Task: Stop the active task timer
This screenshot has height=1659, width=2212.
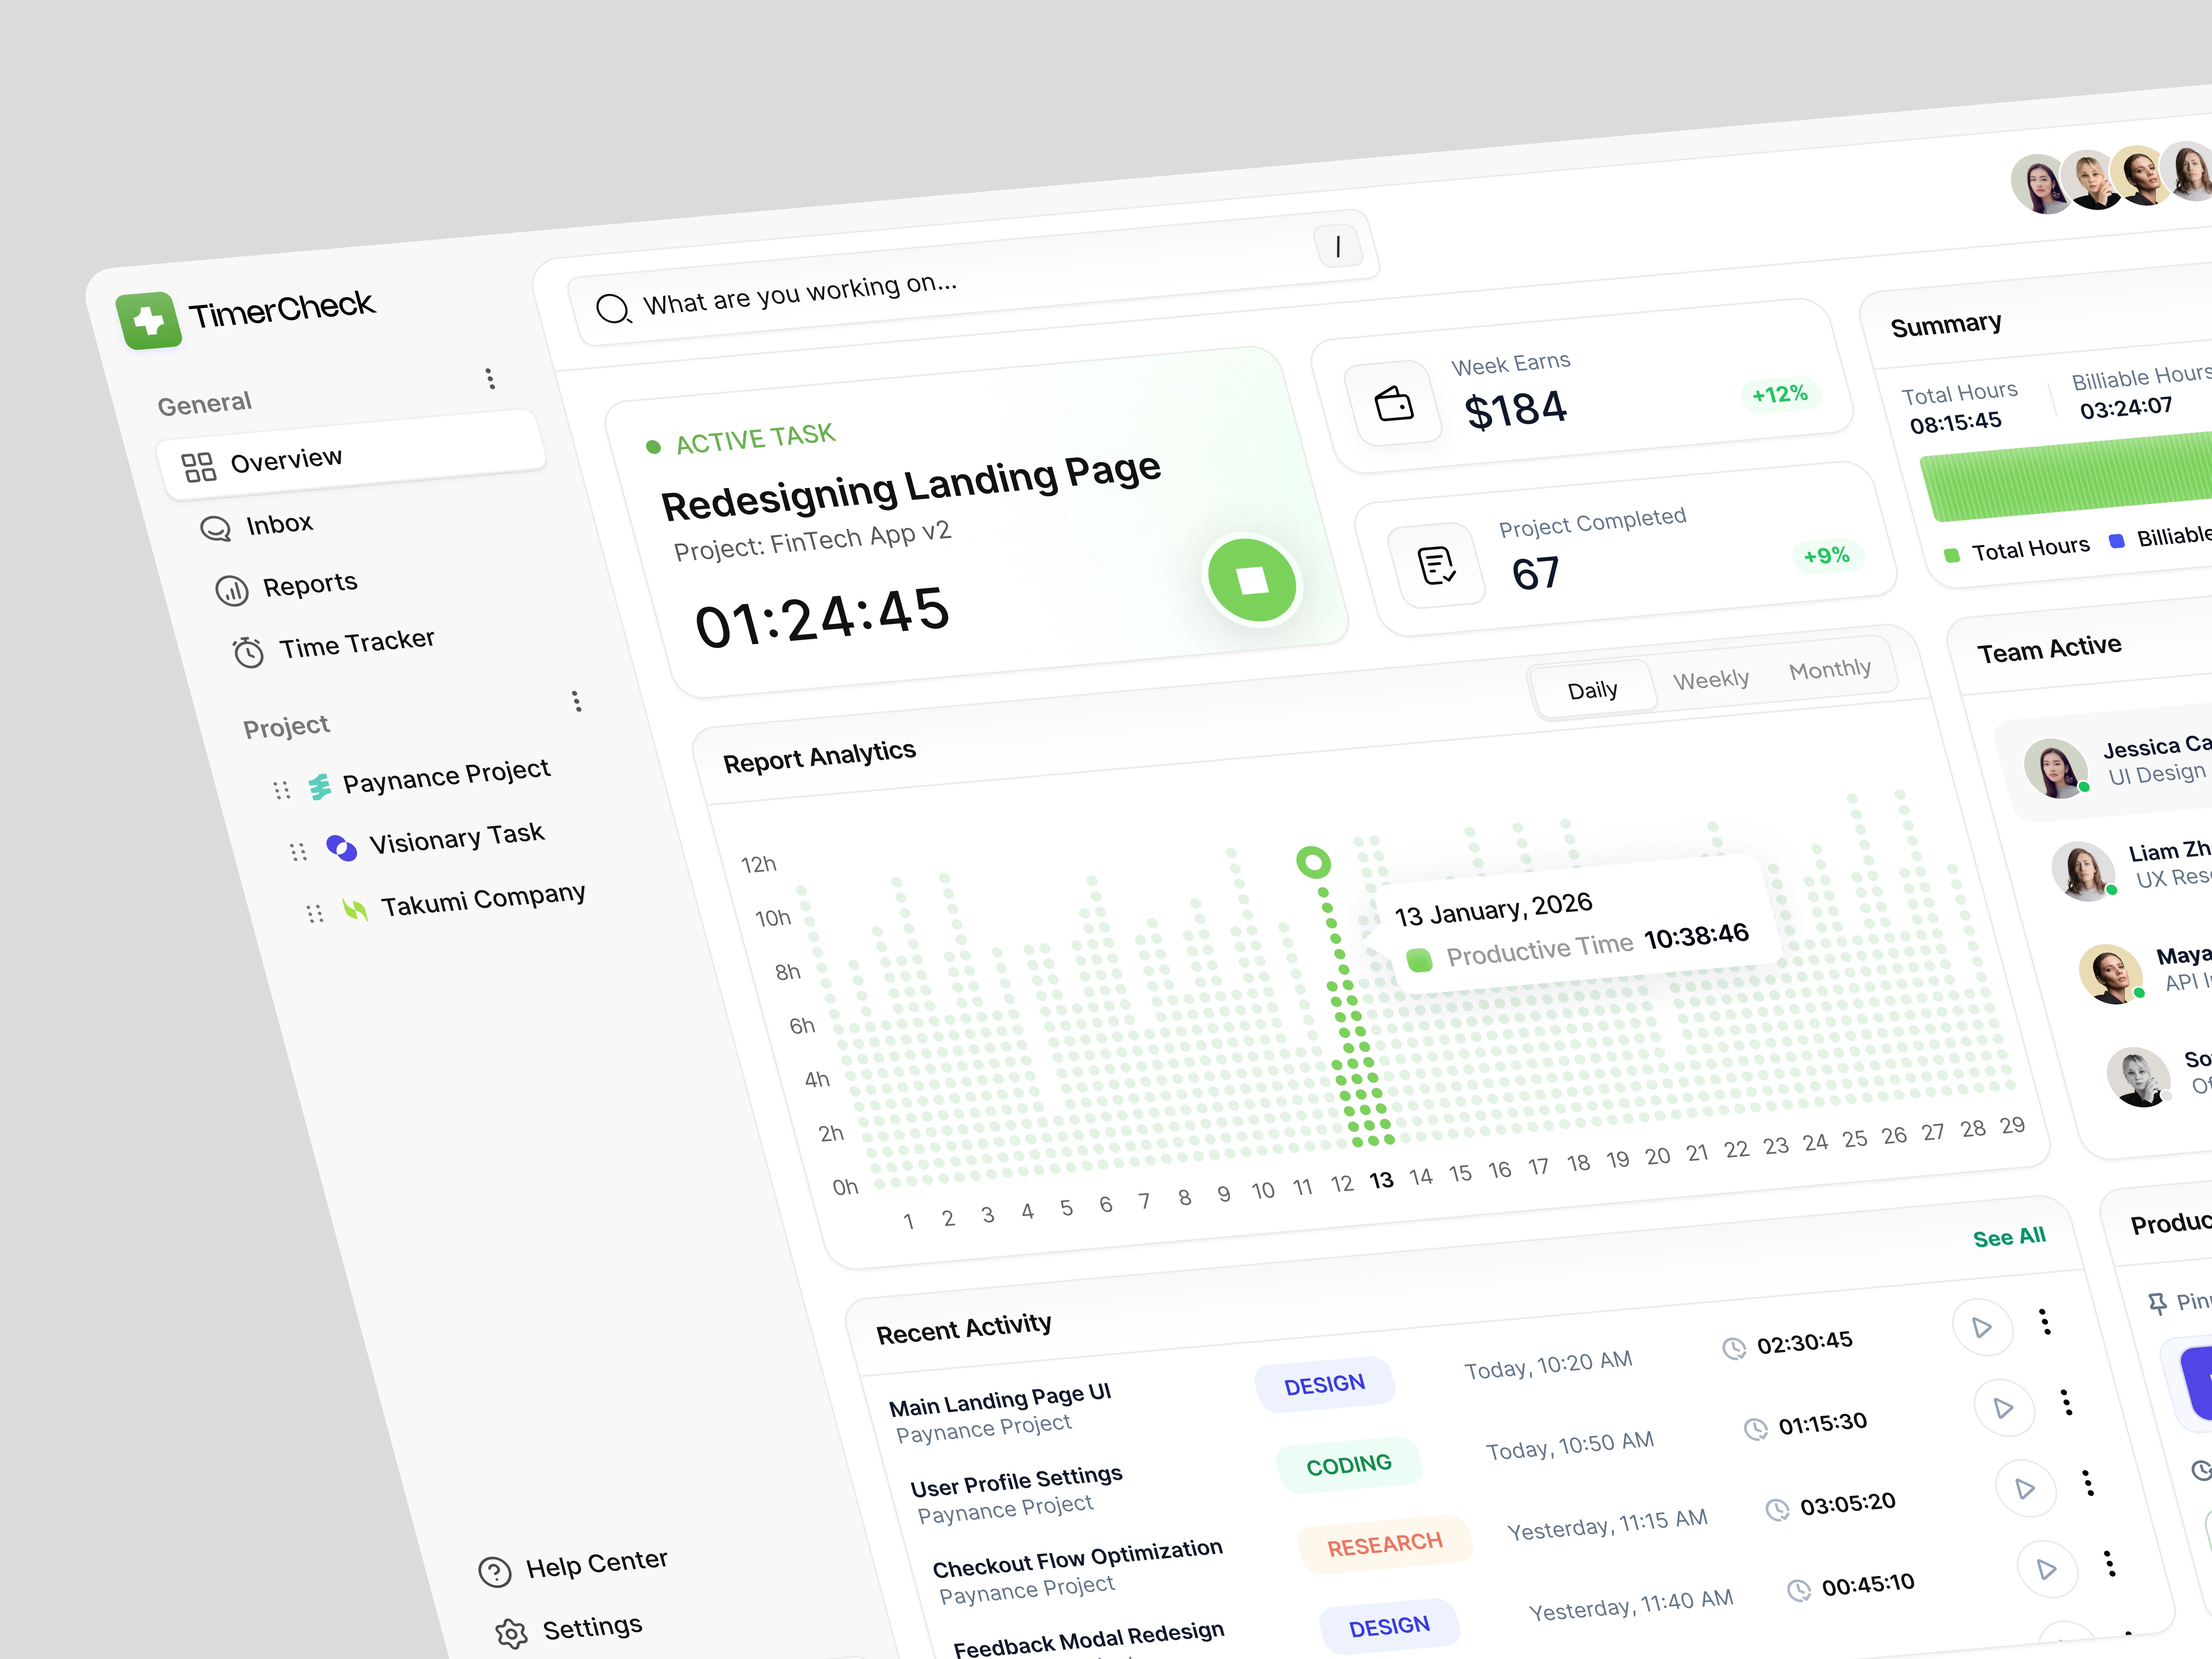Action: click(1251, 580)
